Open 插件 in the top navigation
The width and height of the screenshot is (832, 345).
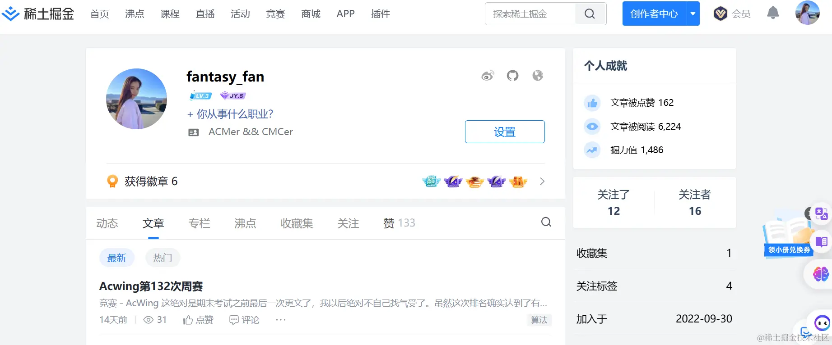coord(380,14)
